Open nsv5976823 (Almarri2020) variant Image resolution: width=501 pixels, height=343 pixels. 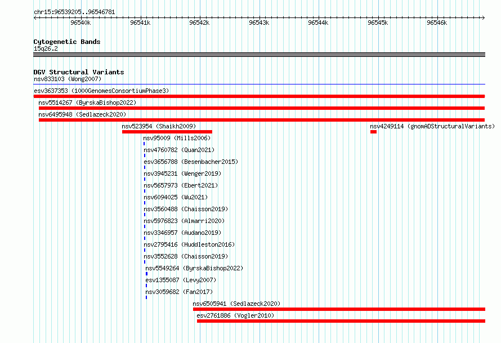[x=184, y=221]
